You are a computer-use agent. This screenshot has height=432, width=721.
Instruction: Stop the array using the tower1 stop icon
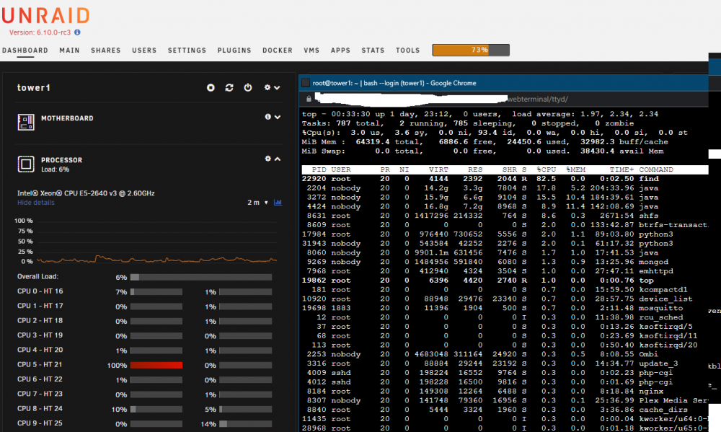point(211,87)
